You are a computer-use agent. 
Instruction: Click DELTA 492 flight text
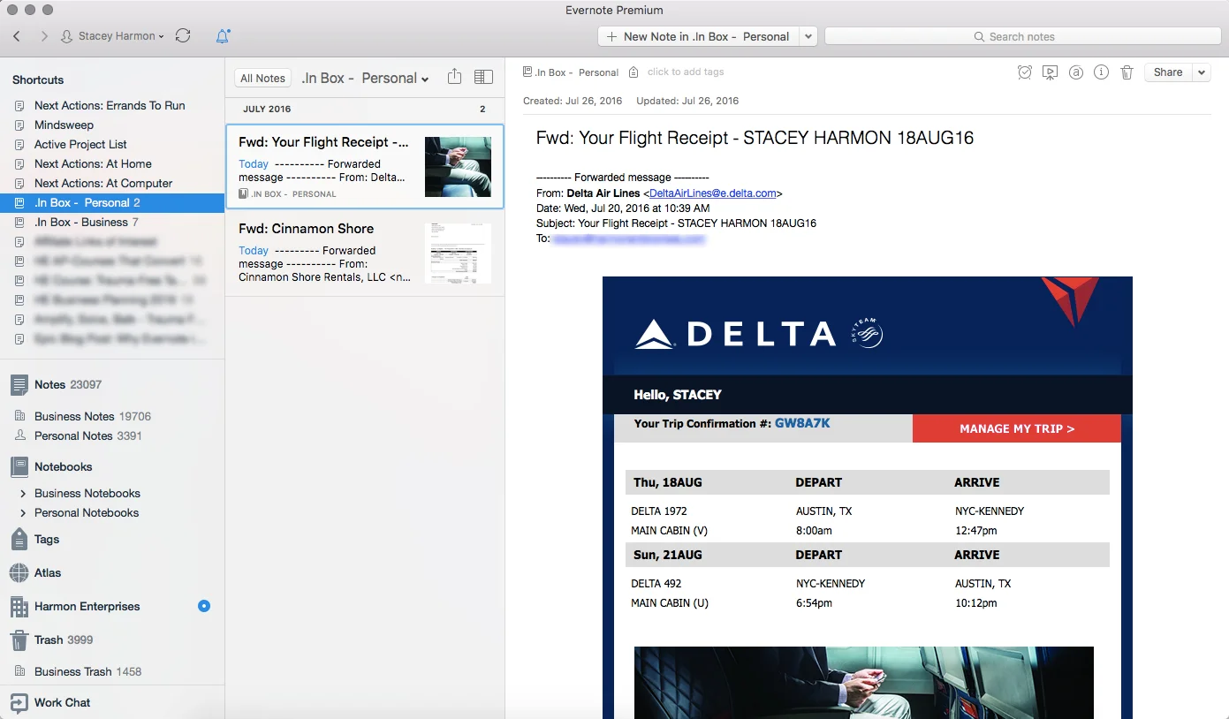656,584
